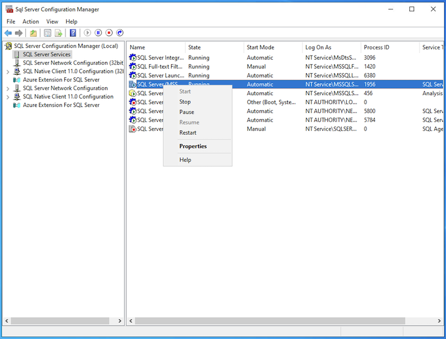Sort by the State column header
446x339 pixels.
[x=215, y=47]
